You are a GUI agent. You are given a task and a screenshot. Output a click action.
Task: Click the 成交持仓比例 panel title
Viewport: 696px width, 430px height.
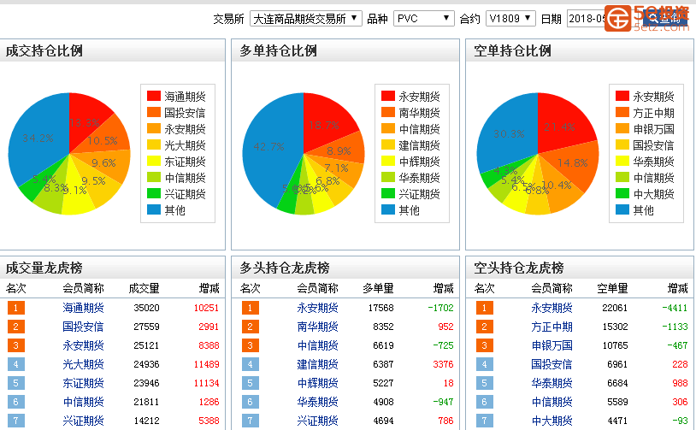(44, 50)
